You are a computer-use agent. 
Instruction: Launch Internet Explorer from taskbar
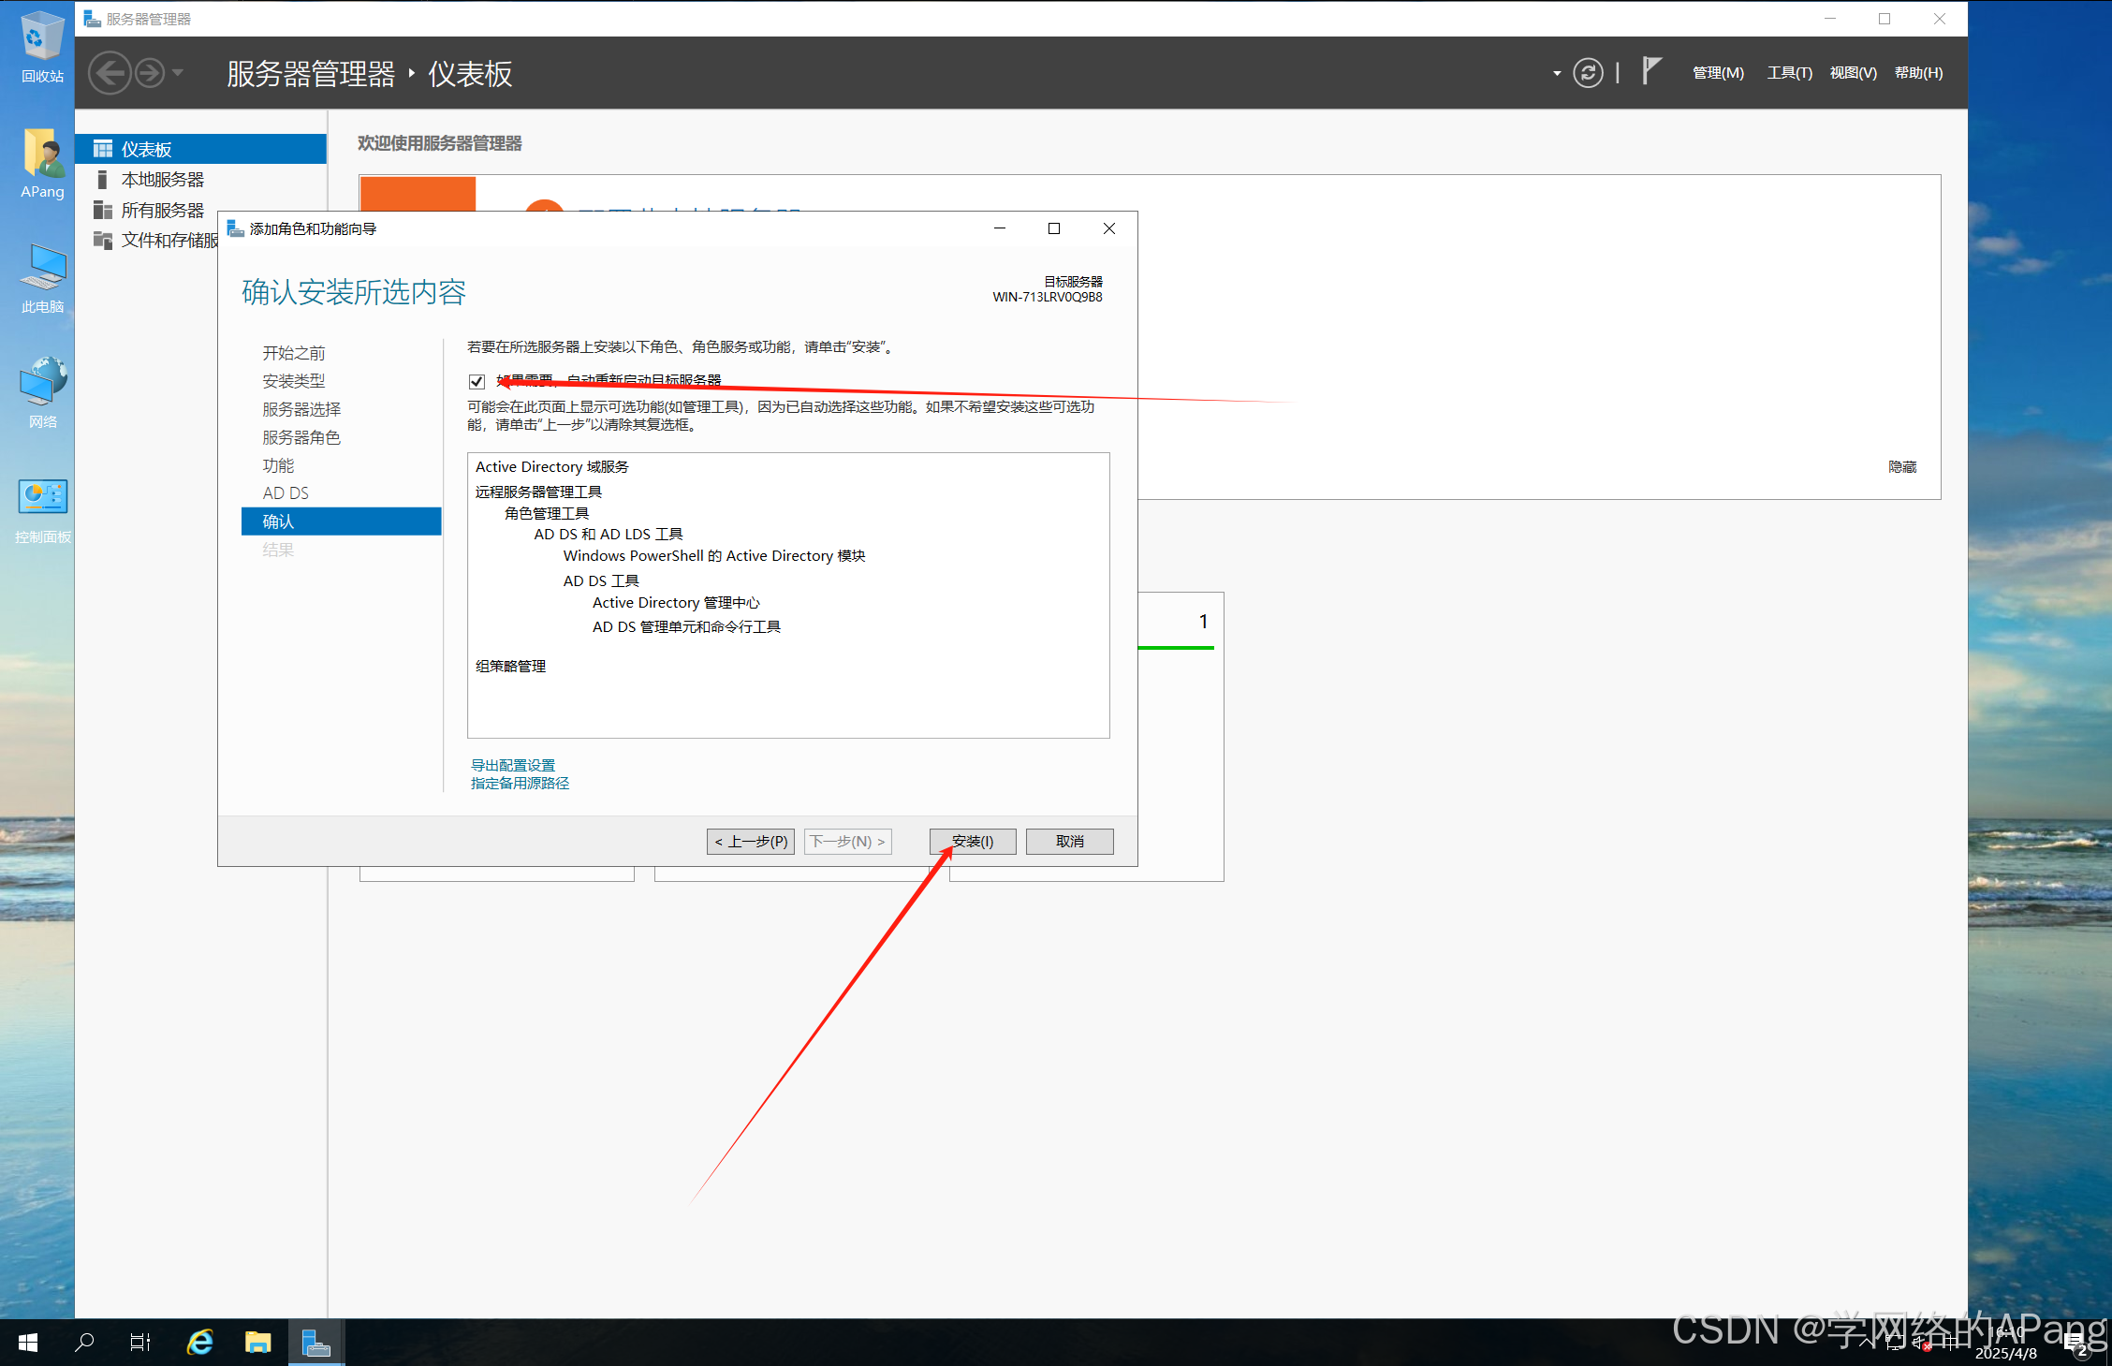(199, 1343)
